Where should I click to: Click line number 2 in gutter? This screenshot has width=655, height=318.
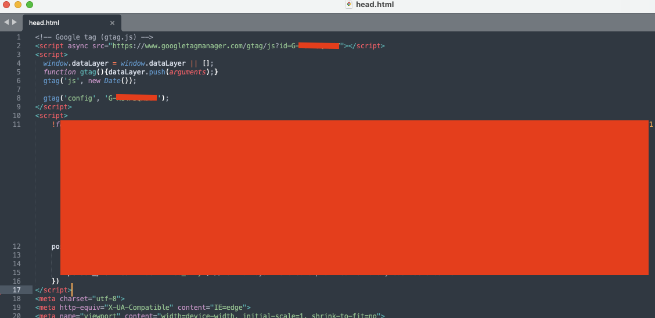point(19,46)
